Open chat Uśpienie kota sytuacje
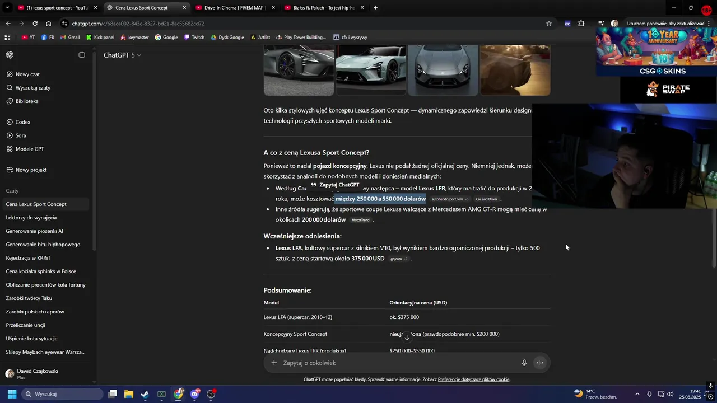 point(46,339)
